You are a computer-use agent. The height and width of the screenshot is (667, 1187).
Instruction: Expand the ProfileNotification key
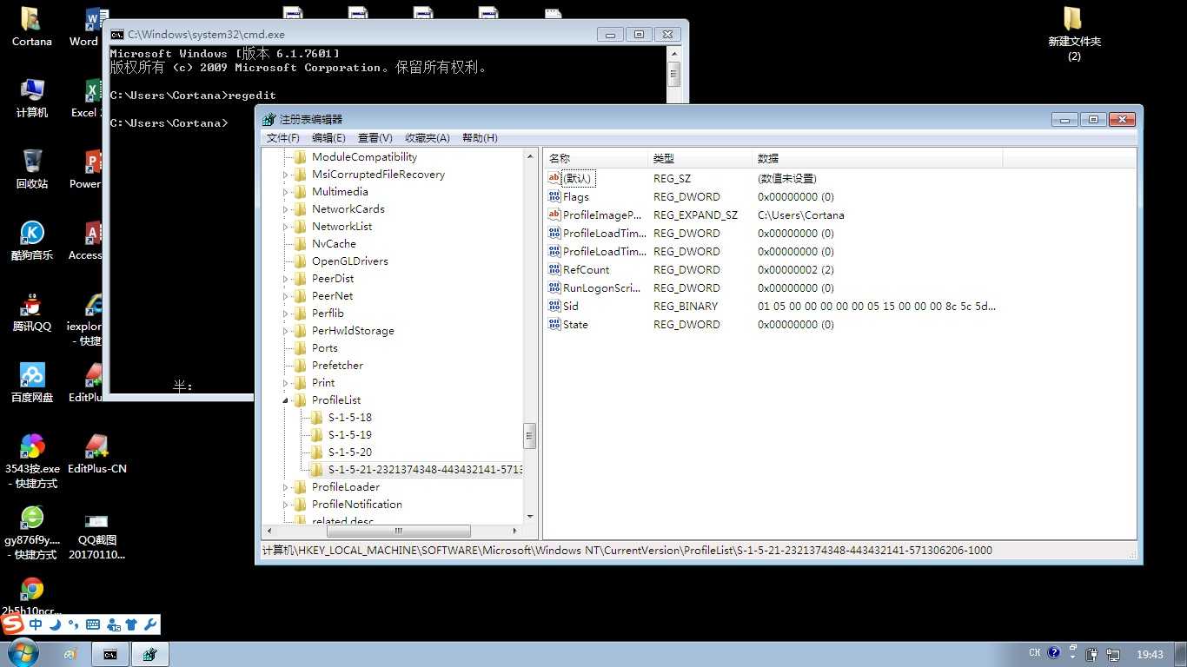pyautogui.click(x=285, y=505)
